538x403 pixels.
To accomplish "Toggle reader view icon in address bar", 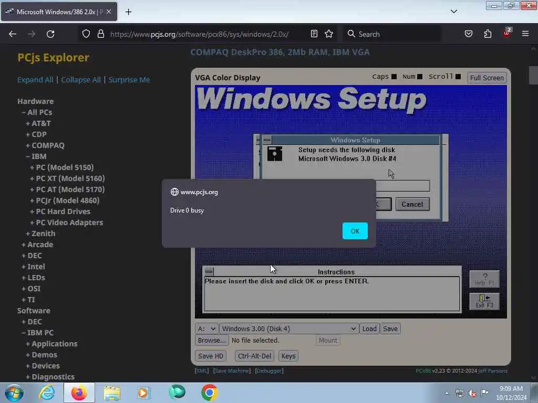I will 314,34.
